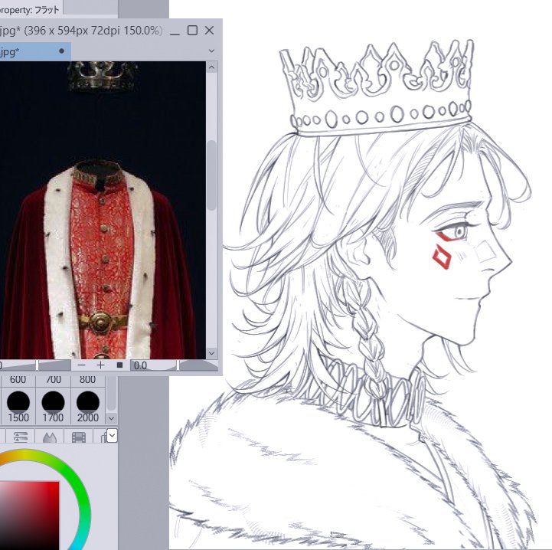Image resolution: width=552 pixels, height=550 pixels.
Task: Select the 2000 brush size preset
Action: click(87, 406)
